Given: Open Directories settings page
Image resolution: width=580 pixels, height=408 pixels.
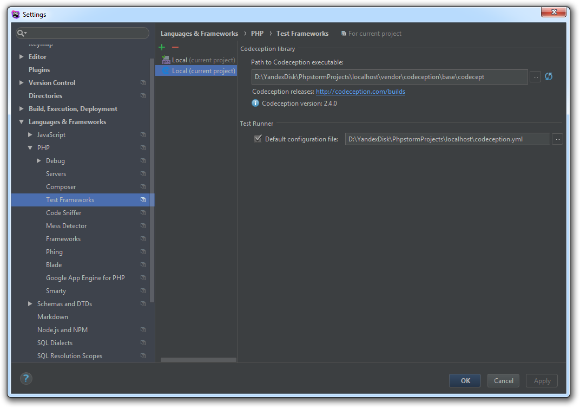Looking at the screenshot, I should point(45,95).
